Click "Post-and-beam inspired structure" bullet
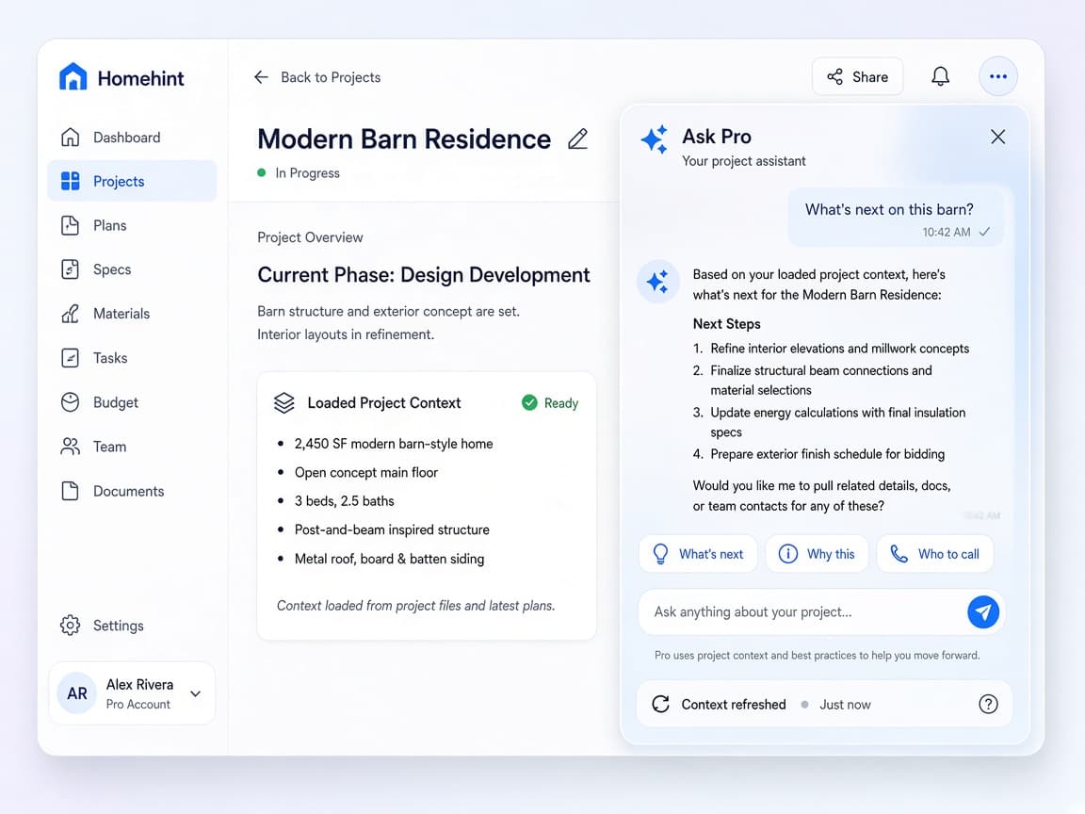Image resolution: width=1085 pixels, height=814 pixels. 392,529
